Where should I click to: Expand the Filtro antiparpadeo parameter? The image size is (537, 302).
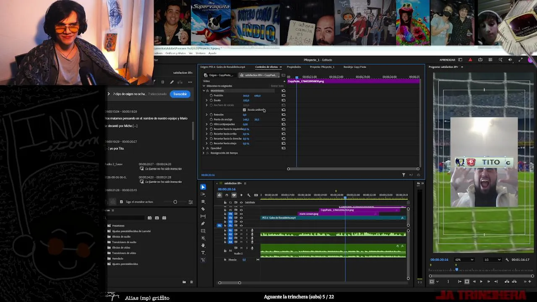(206, 124)
